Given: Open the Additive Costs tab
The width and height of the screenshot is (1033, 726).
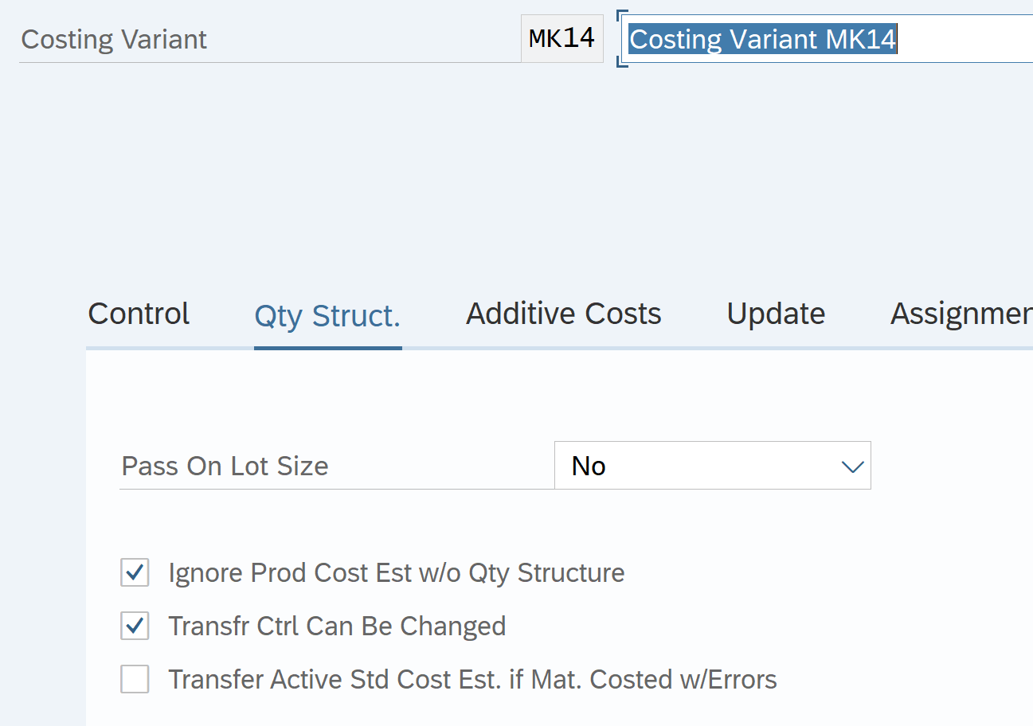Looking at the screenshot, I should [x=563, y=314].
